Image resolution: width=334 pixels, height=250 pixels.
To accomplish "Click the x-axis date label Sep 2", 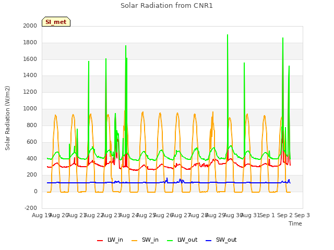I will pyautogui.click(x=285, y=215).
